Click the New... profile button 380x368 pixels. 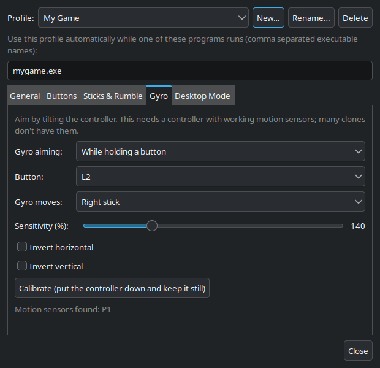pos(268,18)
